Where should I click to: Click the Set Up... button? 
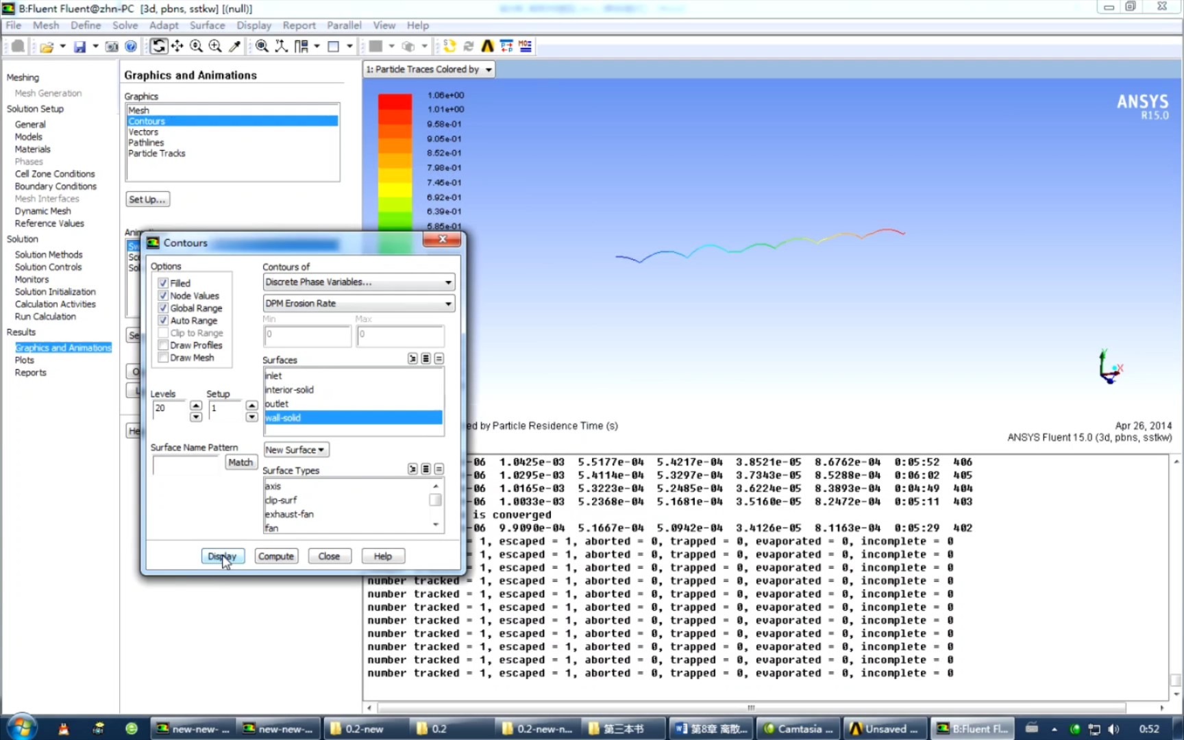coord(147,199)
